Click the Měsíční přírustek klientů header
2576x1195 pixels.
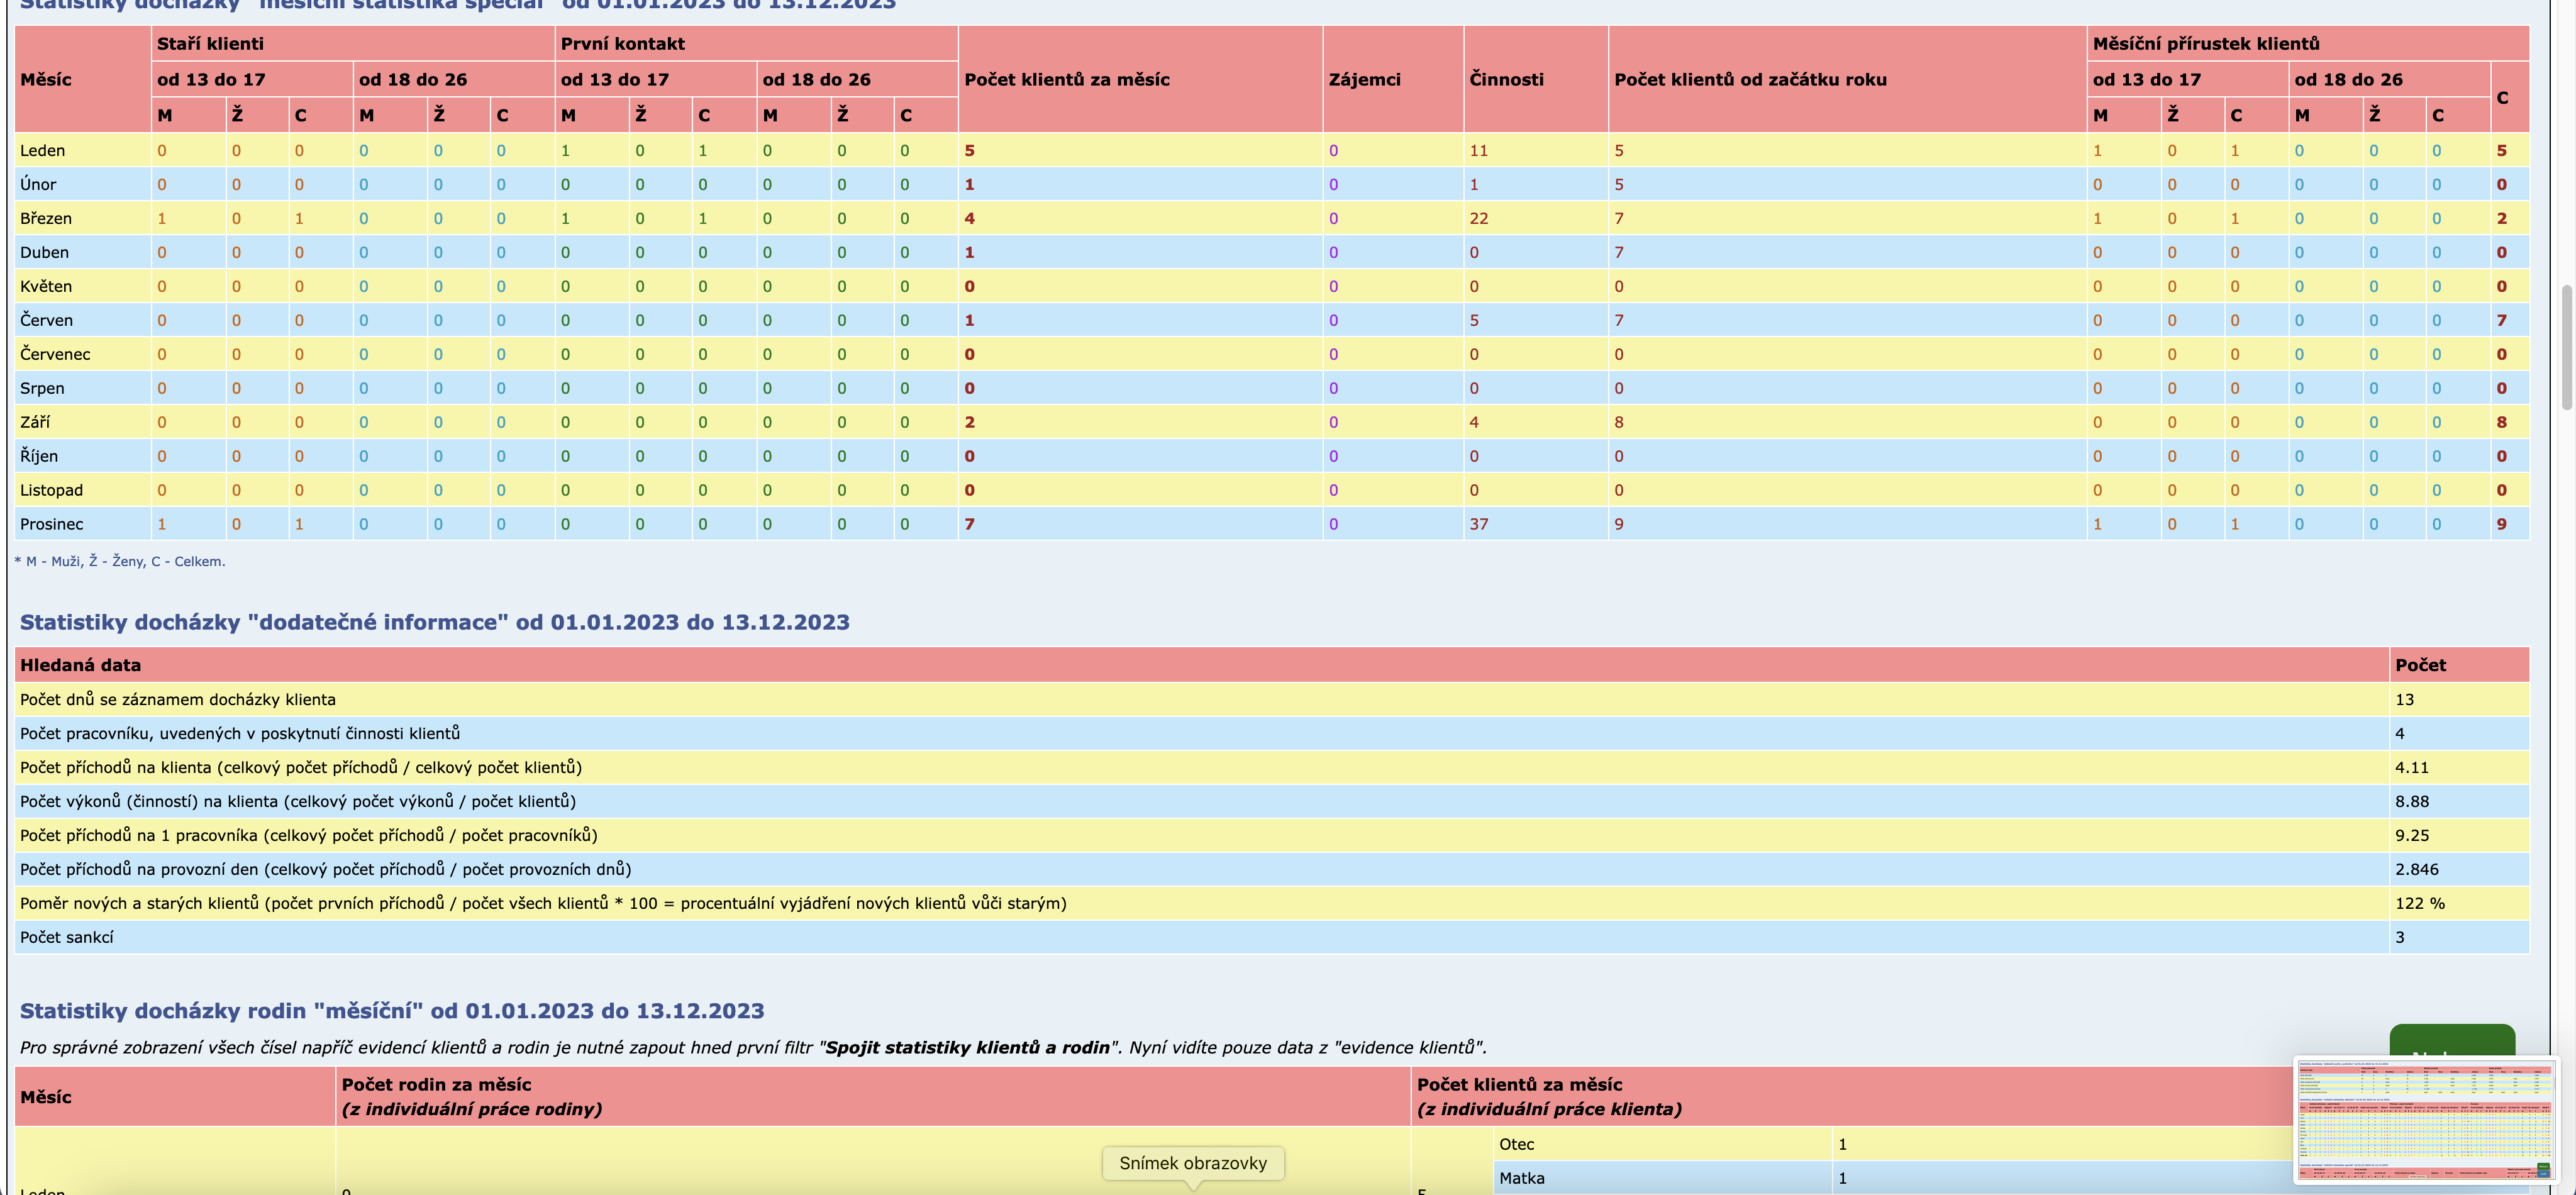coord(2205,43)
